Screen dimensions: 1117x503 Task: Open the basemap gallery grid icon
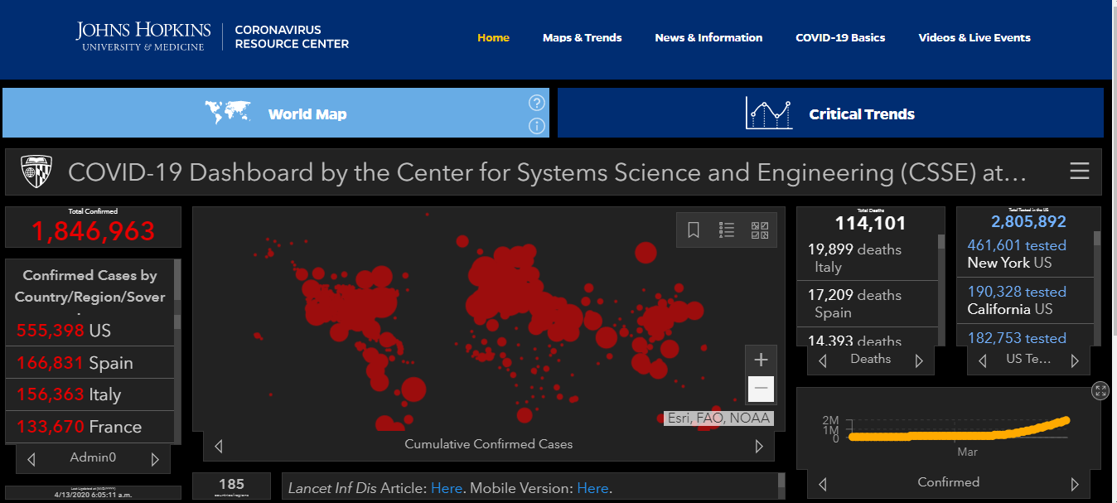pos(760,230)
